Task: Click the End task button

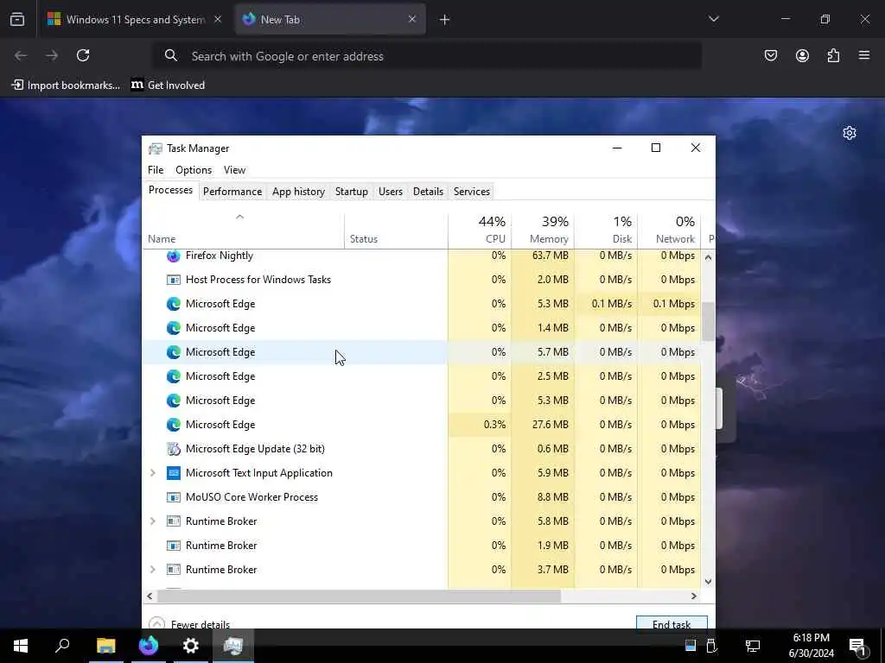Action: [672, 622]
